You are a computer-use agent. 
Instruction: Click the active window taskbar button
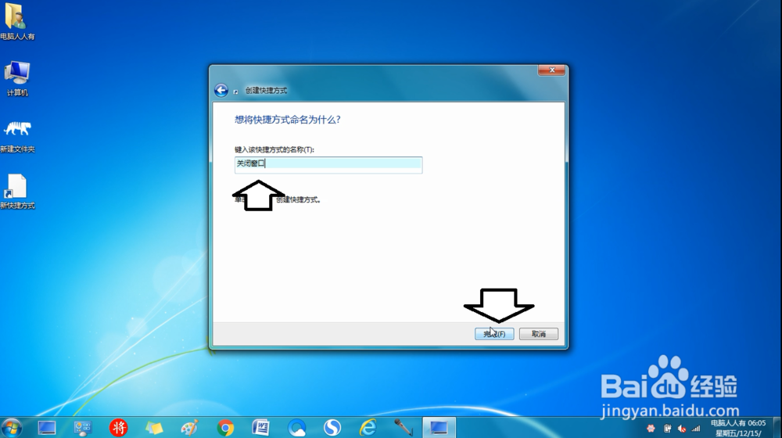439,428
